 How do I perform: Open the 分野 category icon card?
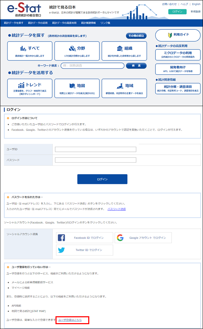click(77, 51)
